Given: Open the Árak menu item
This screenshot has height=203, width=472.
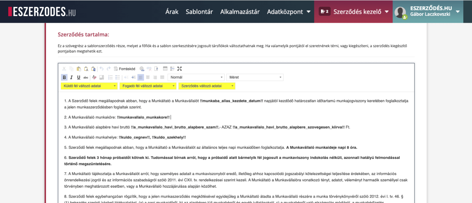Looking at the screenshot, I should [x=172, y=11].
